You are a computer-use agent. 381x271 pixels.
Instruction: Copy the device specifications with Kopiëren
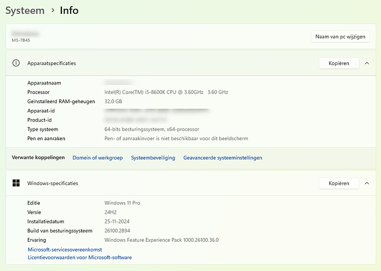tap(339, 63)
